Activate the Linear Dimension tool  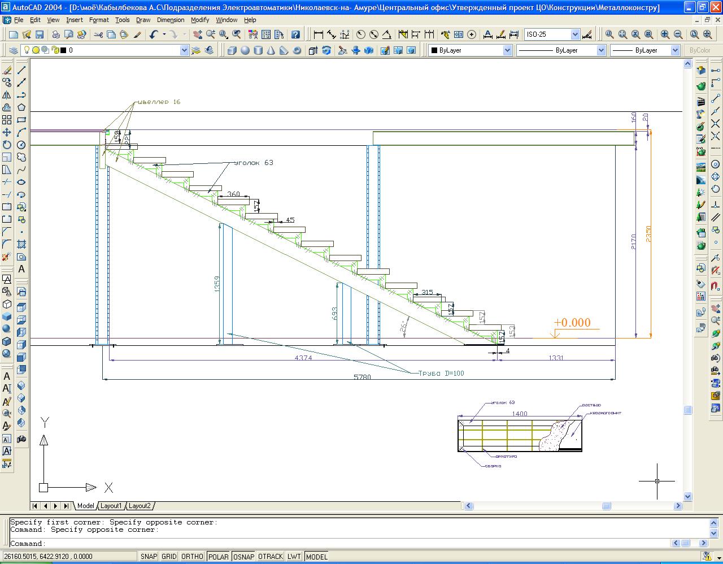[318, 34]
